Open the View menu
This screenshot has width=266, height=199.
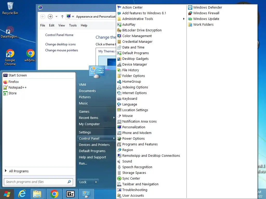(x=62, y=25)
